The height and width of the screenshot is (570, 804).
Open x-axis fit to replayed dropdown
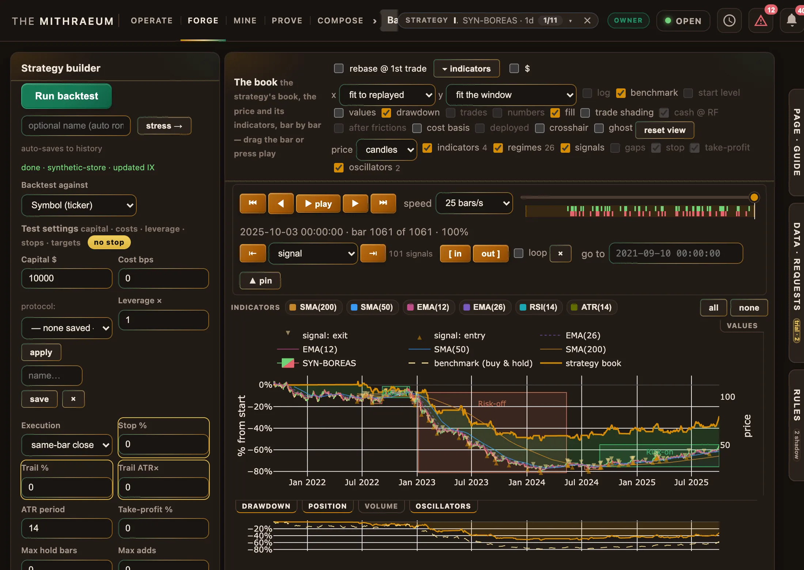(x=387, y=95)
